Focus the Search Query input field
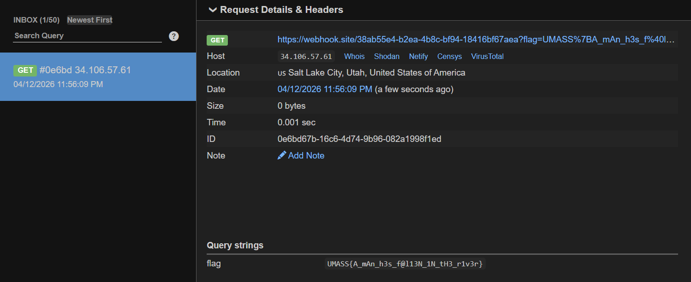The height and width of the screenshot is (282, 691). (87, 36)
